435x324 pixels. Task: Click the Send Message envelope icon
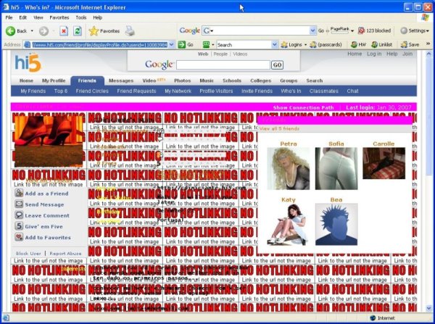19,204
